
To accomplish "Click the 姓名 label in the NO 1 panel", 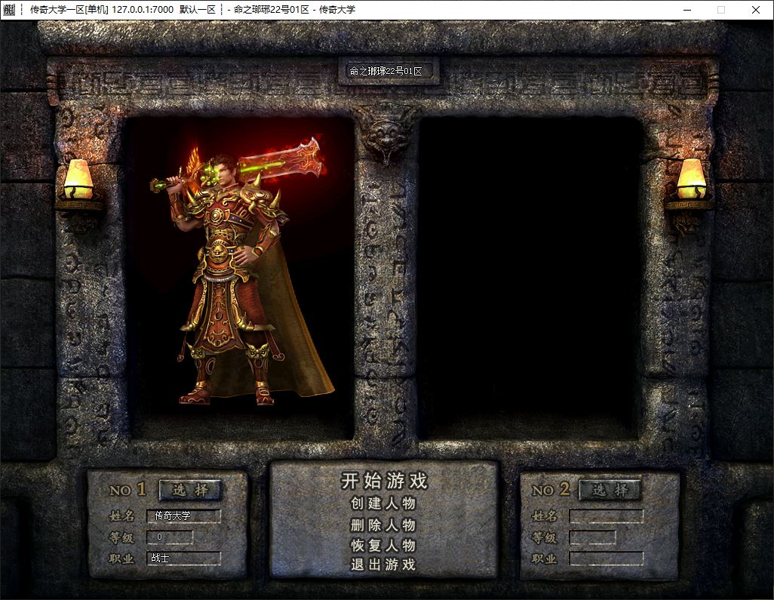I will click(121, 516).
